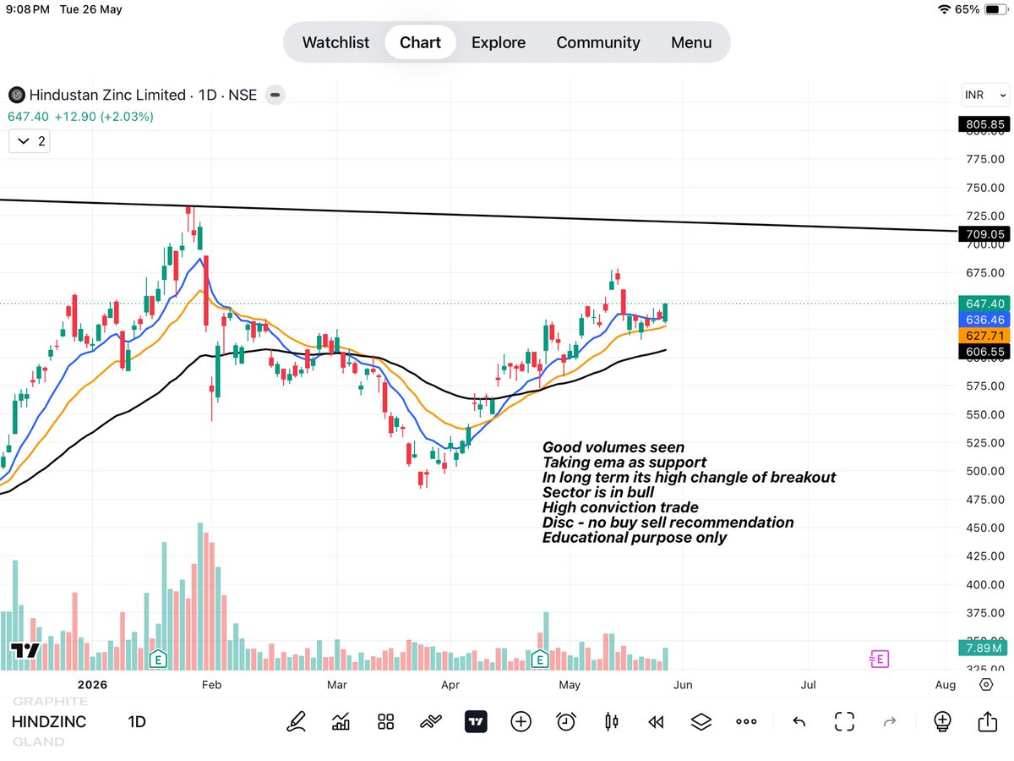Expand the indicator legend showing 2
This screenshot has width=1014, height=761.
coord(30,141)
